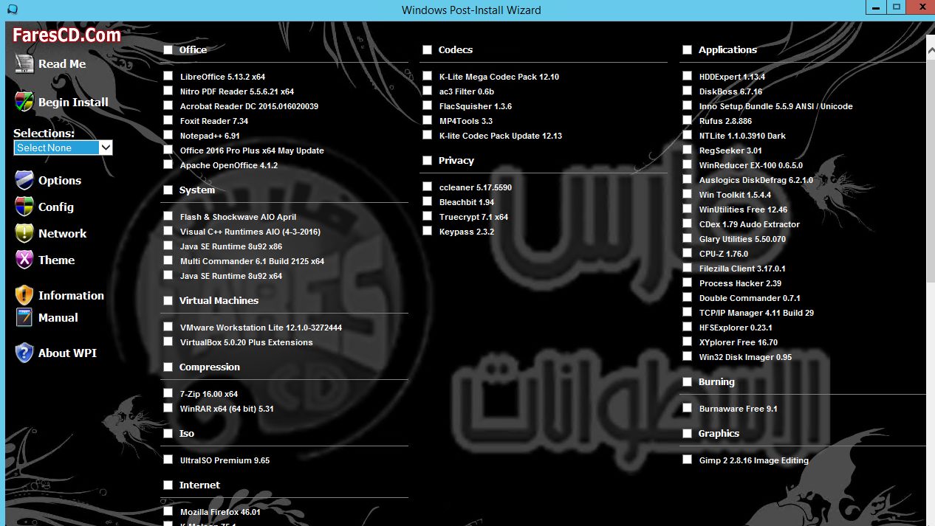Screen dimensions: 935x526
Task: Click the Auslogics DiskDefrag 6.2.1.0 label
Action: [756, 180]
